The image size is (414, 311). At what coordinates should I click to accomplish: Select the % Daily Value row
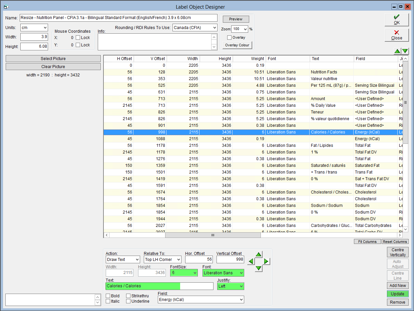pos(253,105)
